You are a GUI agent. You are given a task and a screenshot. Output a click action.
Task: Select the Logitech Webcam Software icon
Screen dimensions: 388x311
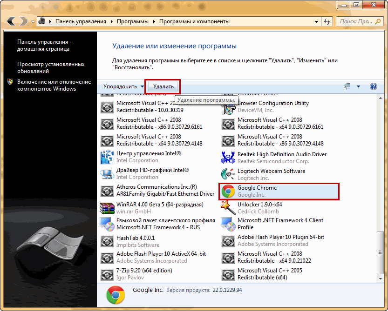tap(228, 174)
